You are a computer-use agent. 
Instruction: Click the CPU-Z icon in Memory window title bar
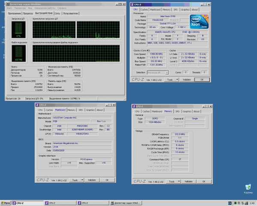pos(134,106)
